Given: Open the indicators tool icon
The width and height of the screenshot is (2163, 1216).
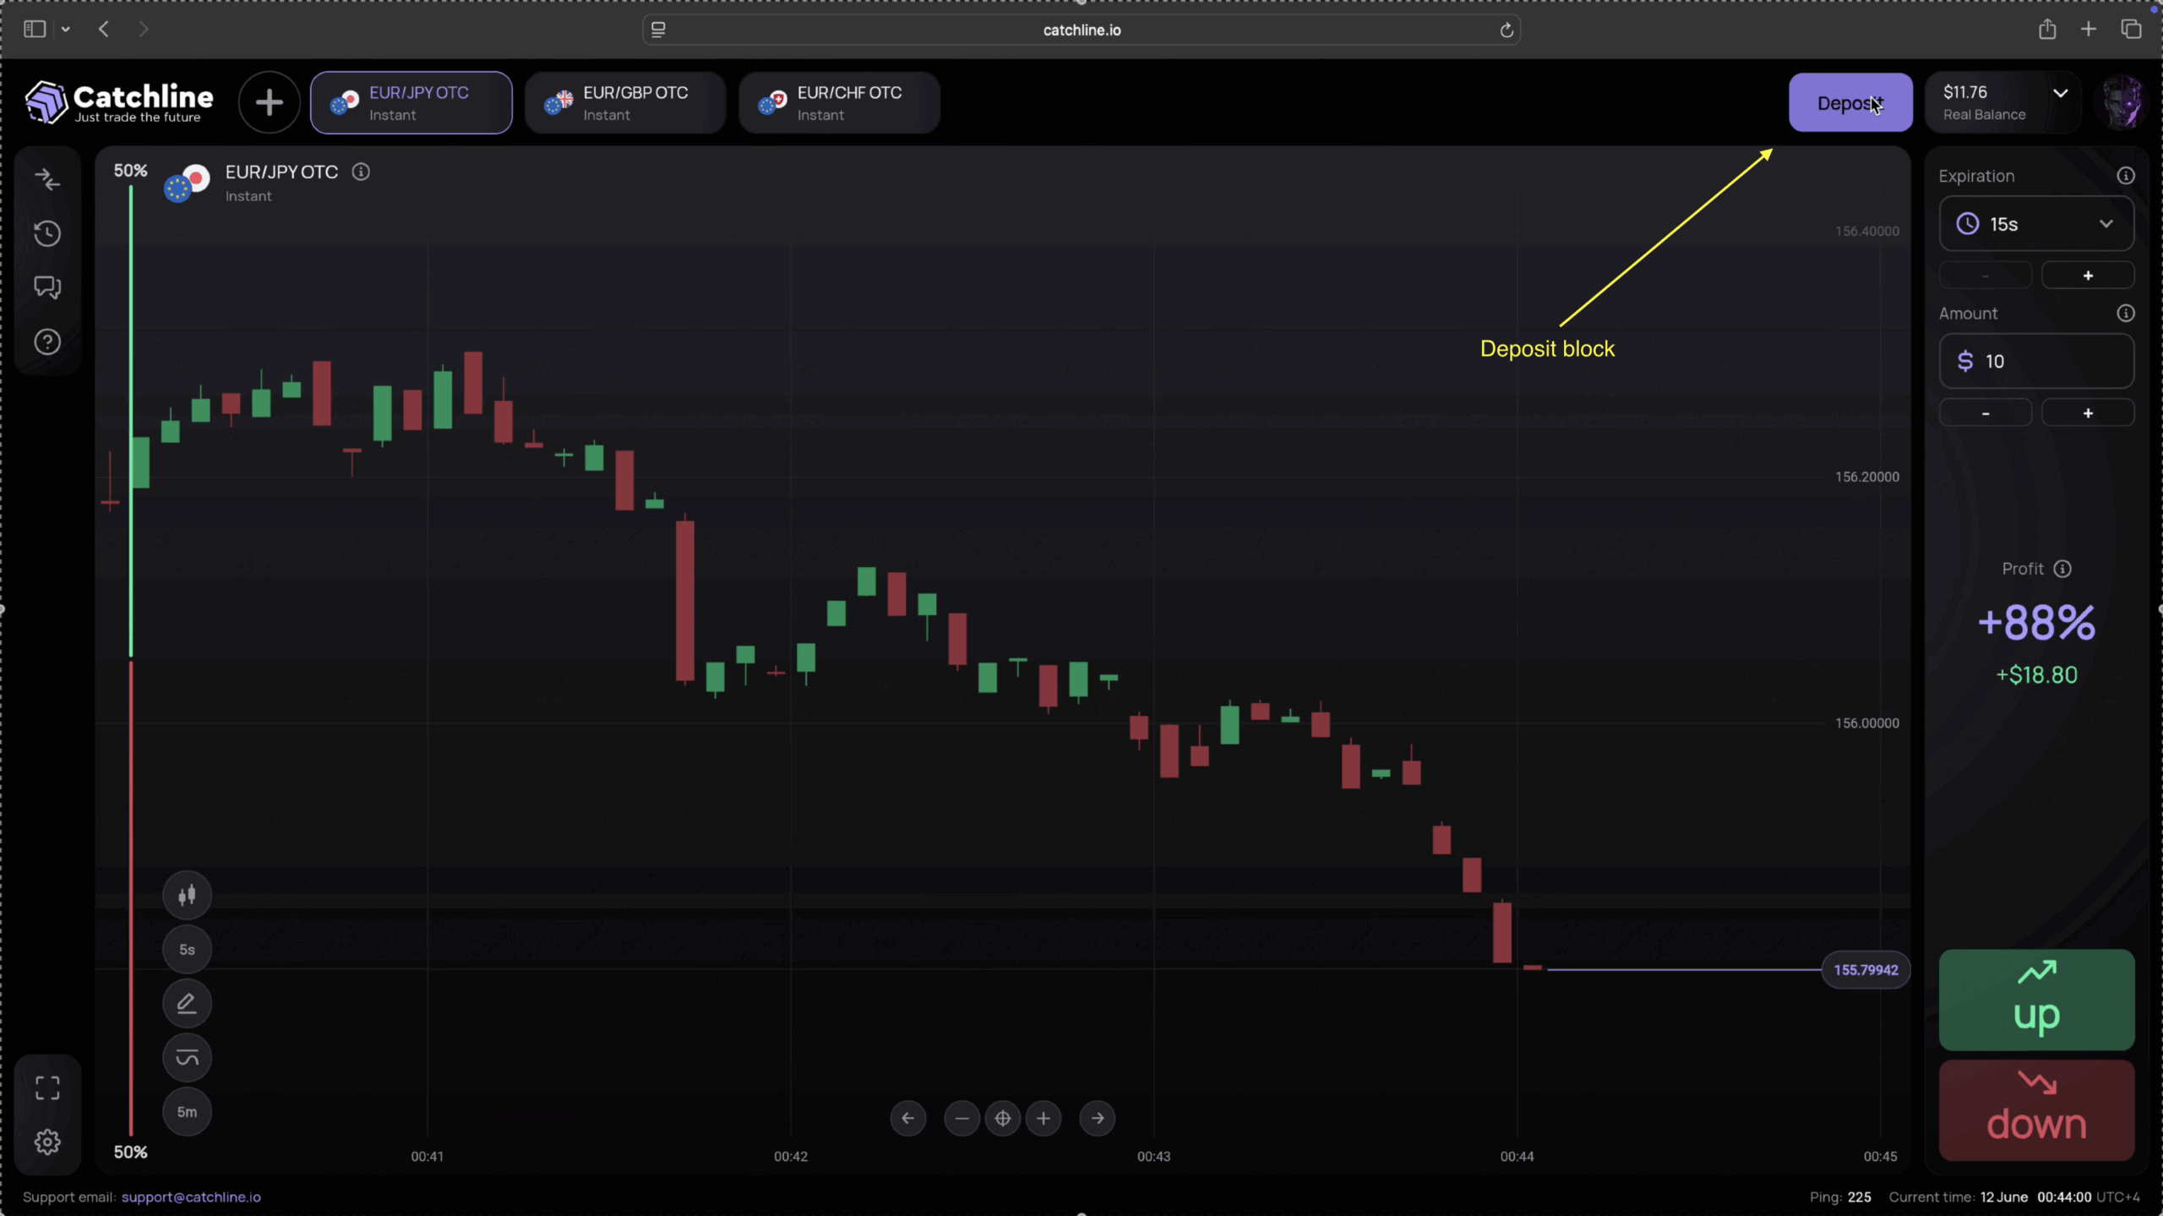Looking at the screenshot, I should pyautogui.click(x=187, y=1057).
